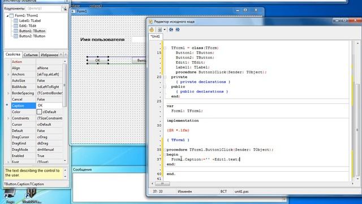Click the hint box scroll-down arrow
The width and height of the screenshot is (362, 204).
(x=65, y=176)
